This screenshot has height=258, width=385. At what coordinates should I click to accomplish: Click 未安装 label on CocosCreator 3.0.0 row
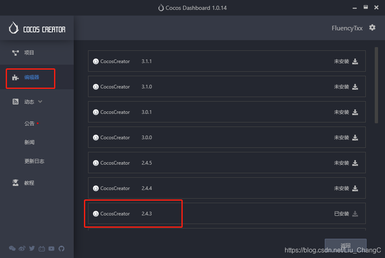[342, 138]
